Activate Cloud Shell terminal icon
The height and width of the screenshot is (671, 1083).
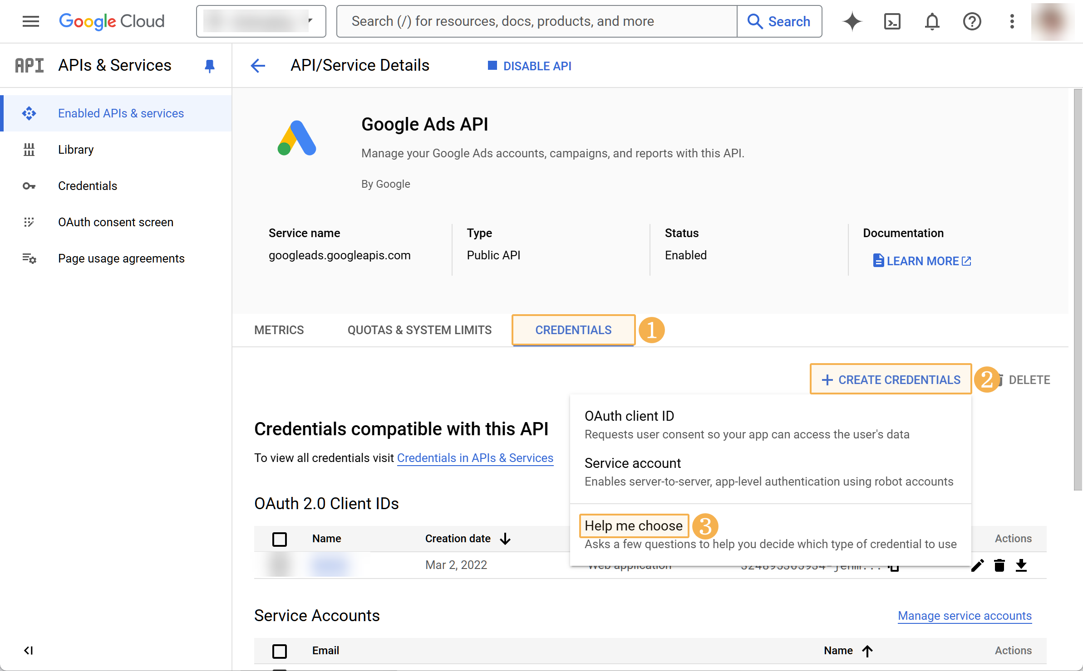pyautogui.click(x=892, y=21)
